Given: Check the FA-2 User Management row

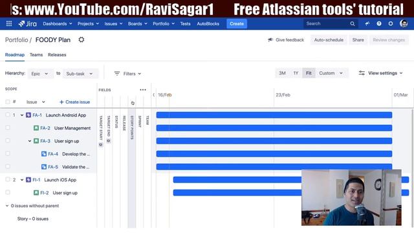Looking at the screenshot, I should point(8,128).
